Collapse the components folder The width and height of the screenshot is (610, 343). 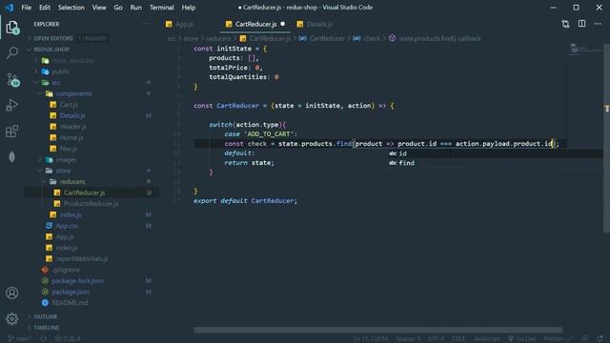click(x=73, y=93)
